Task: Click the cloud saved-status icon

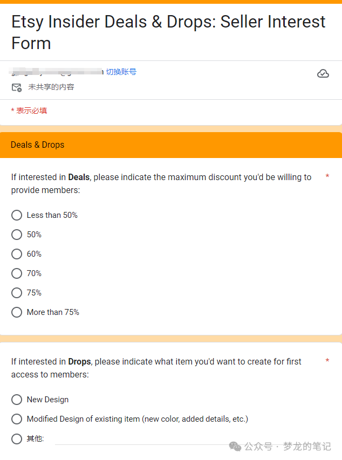Action: [x=323, y=73]
